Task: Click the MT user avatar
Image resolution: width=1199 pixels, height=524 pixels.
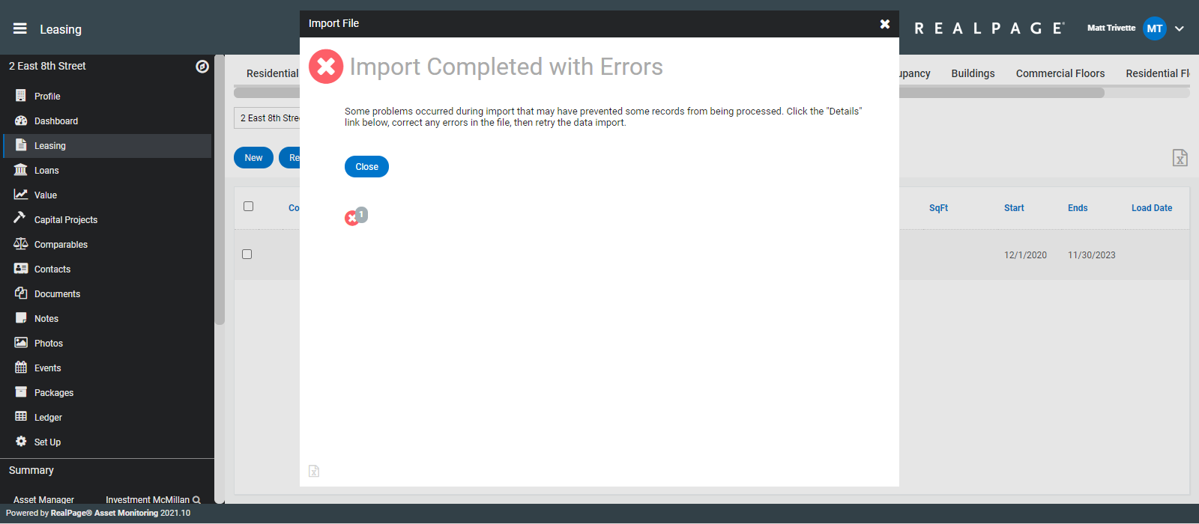Action: point(1155,28)
